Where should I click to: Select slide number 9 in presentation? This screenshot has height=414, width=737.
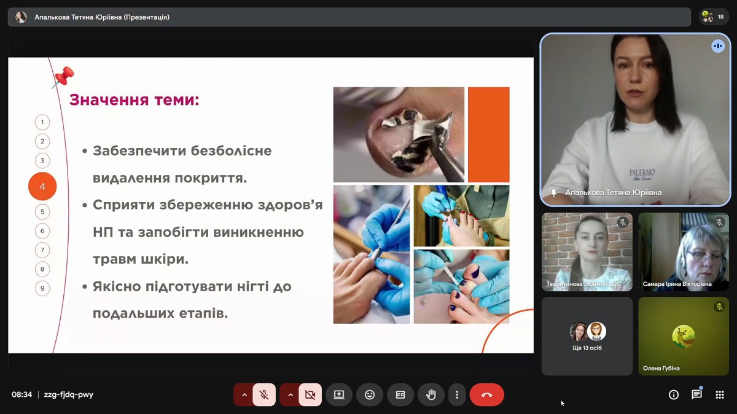(42, 288)
